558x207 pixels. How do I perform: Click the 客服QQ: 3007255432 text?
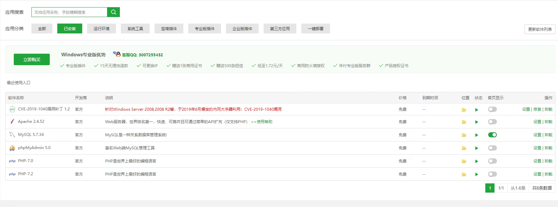(142, 55)
